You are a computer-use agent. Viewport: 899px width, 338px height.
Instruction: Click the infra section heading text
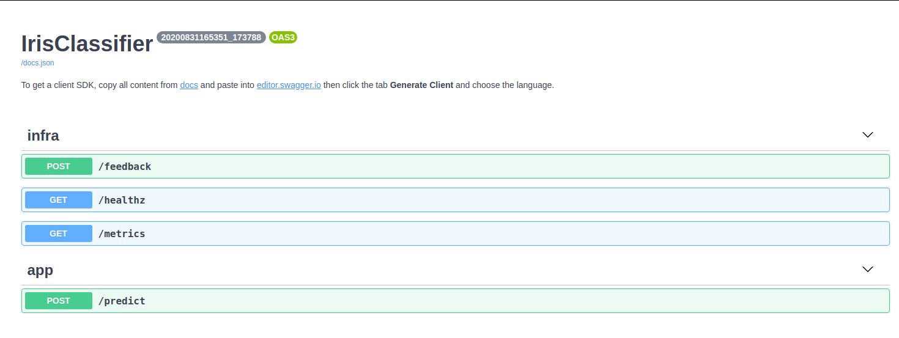pyautogui.click(x=43, y=136)
